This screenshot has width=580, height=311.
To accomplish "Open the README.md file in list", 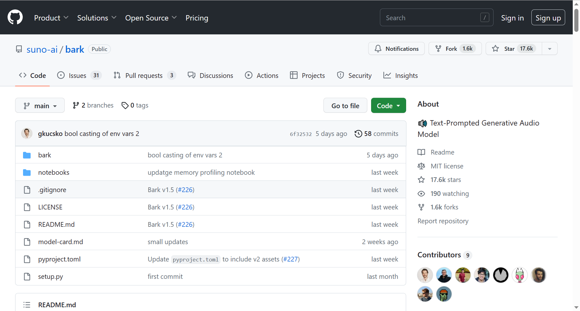I will click(x=56, y=225).
